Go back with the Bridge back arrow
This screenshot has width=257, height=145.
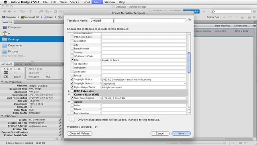(4, 11)
